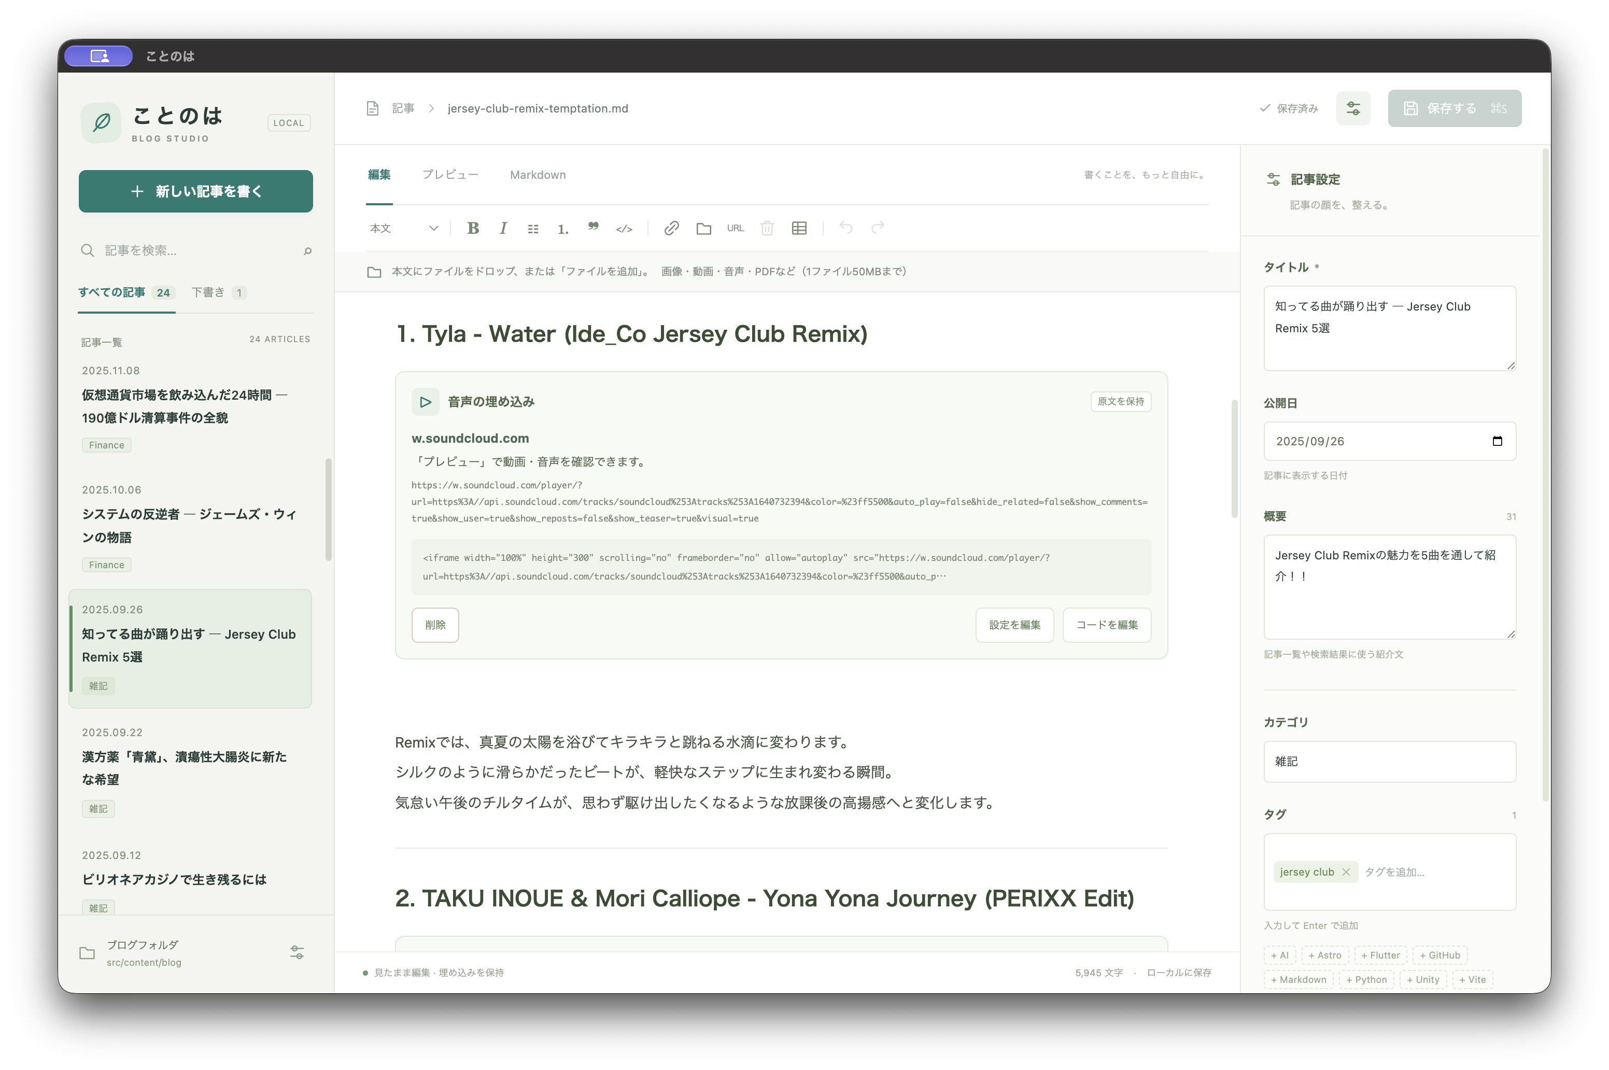1609x1070 pixels.
Task: Add the suggested Markdown tag
Action: (x=1298, y=980)
